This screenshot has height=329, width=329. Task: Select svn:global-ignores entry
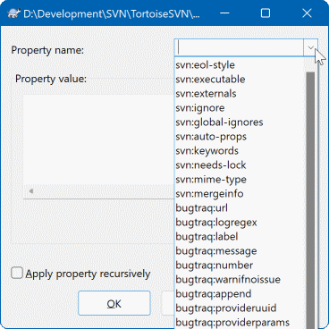pyautogui.click(x=240, y=122)
